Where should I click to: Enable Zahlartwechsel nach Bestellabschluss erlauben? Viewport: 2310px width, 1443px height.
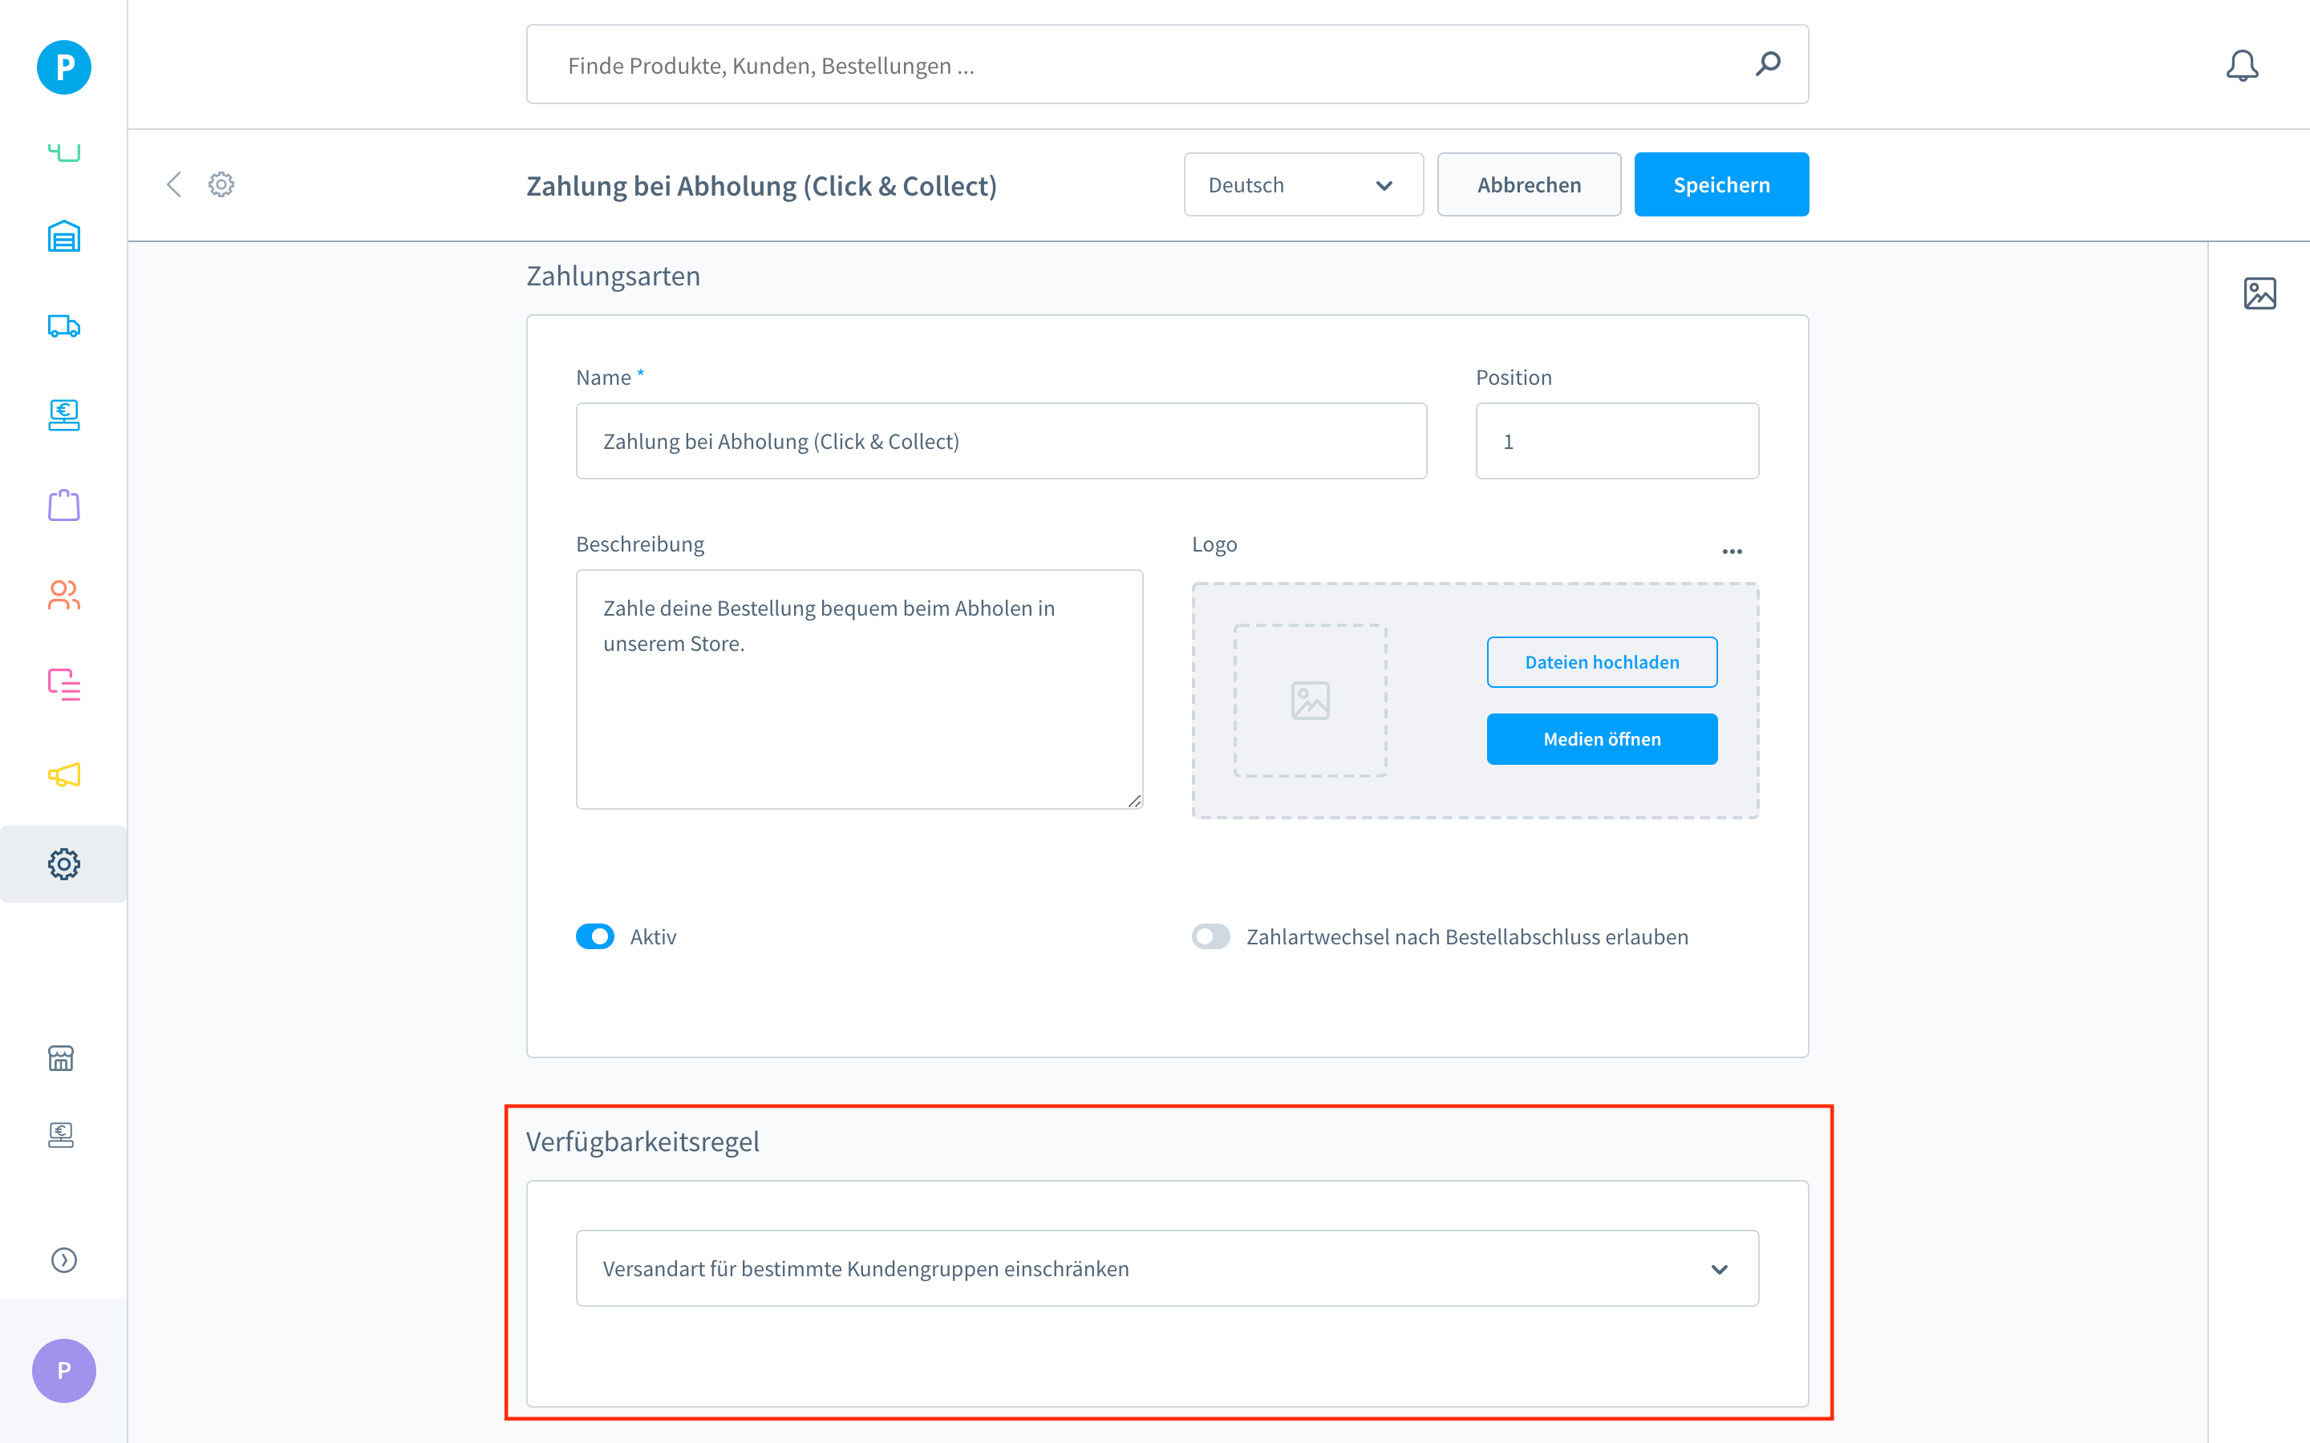tap(1210, 936)
